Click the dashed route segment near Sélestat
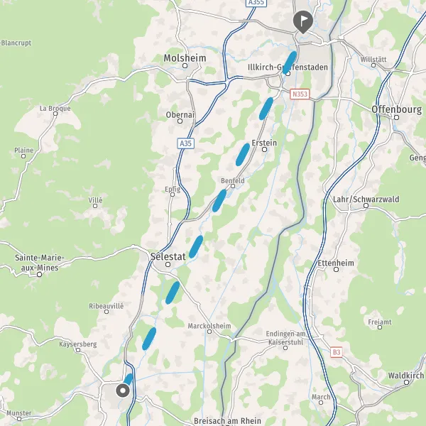426x426 pixels. (x=196, y=246)
